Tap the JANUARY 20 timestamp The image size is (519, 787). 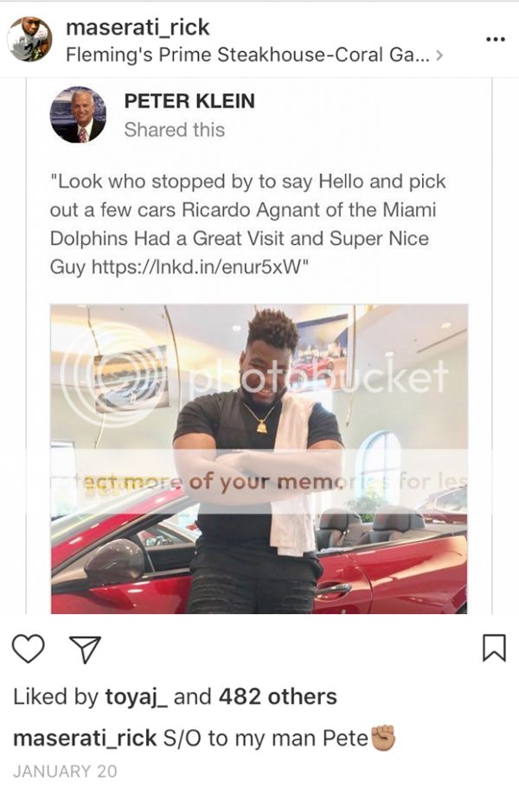65,771
